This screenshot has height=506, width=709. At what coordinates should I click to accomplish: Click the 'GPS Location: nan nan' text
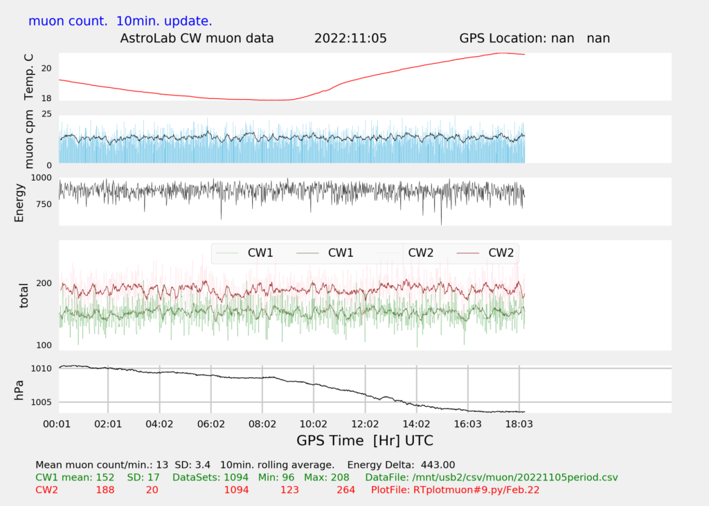[x=535, y=39]
